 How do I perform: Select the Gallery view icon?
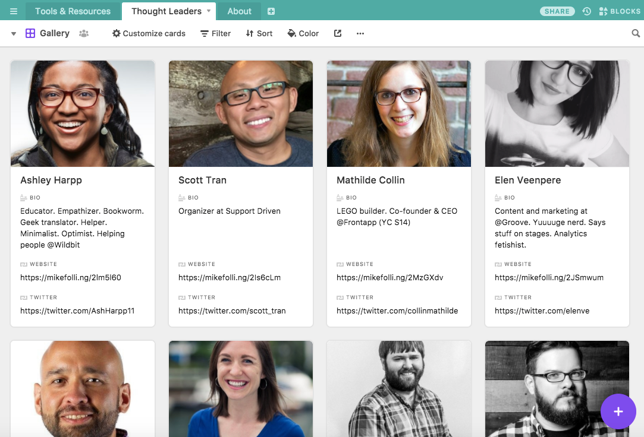30,33
